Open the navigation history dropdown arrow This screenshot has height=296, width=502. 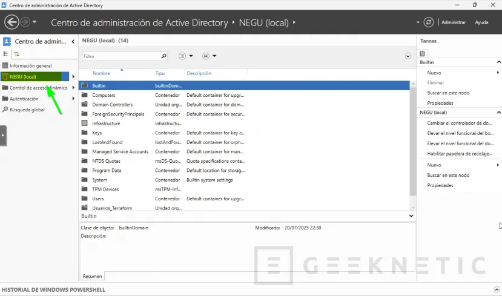(35, 22)
